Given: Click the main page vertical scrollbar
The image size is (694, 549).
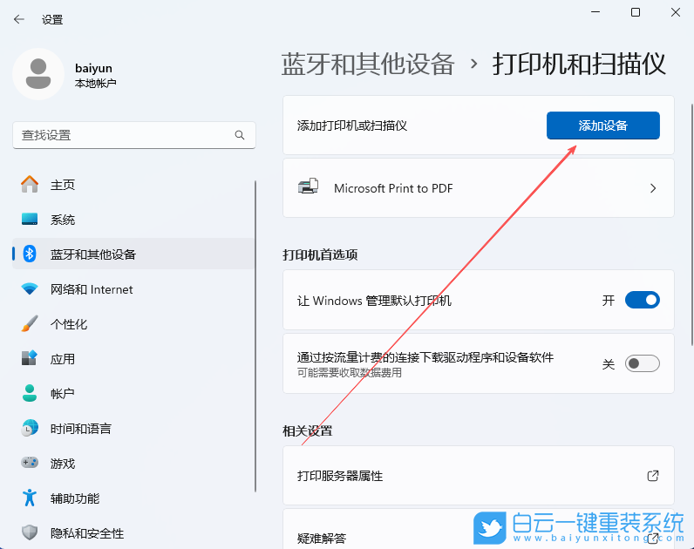Looking at the screenshot, I should [691, 225].
